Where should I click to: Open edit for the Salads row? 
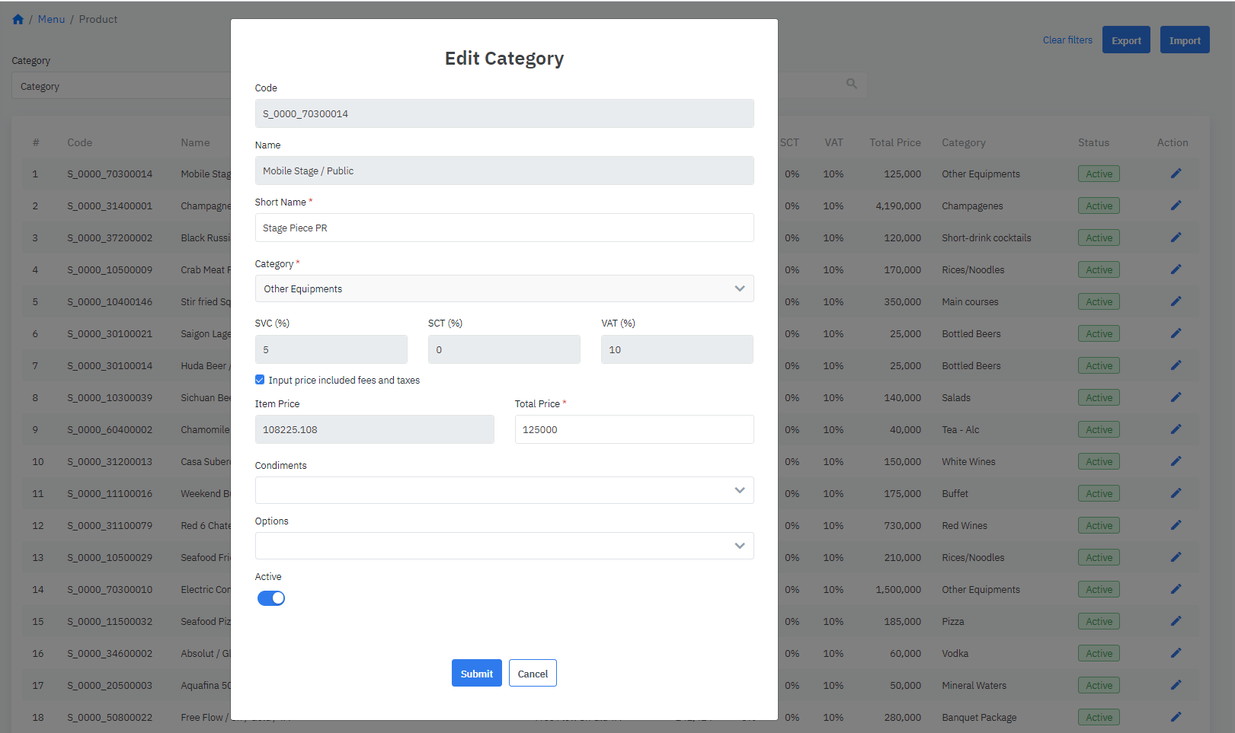tap(1176, 397)
